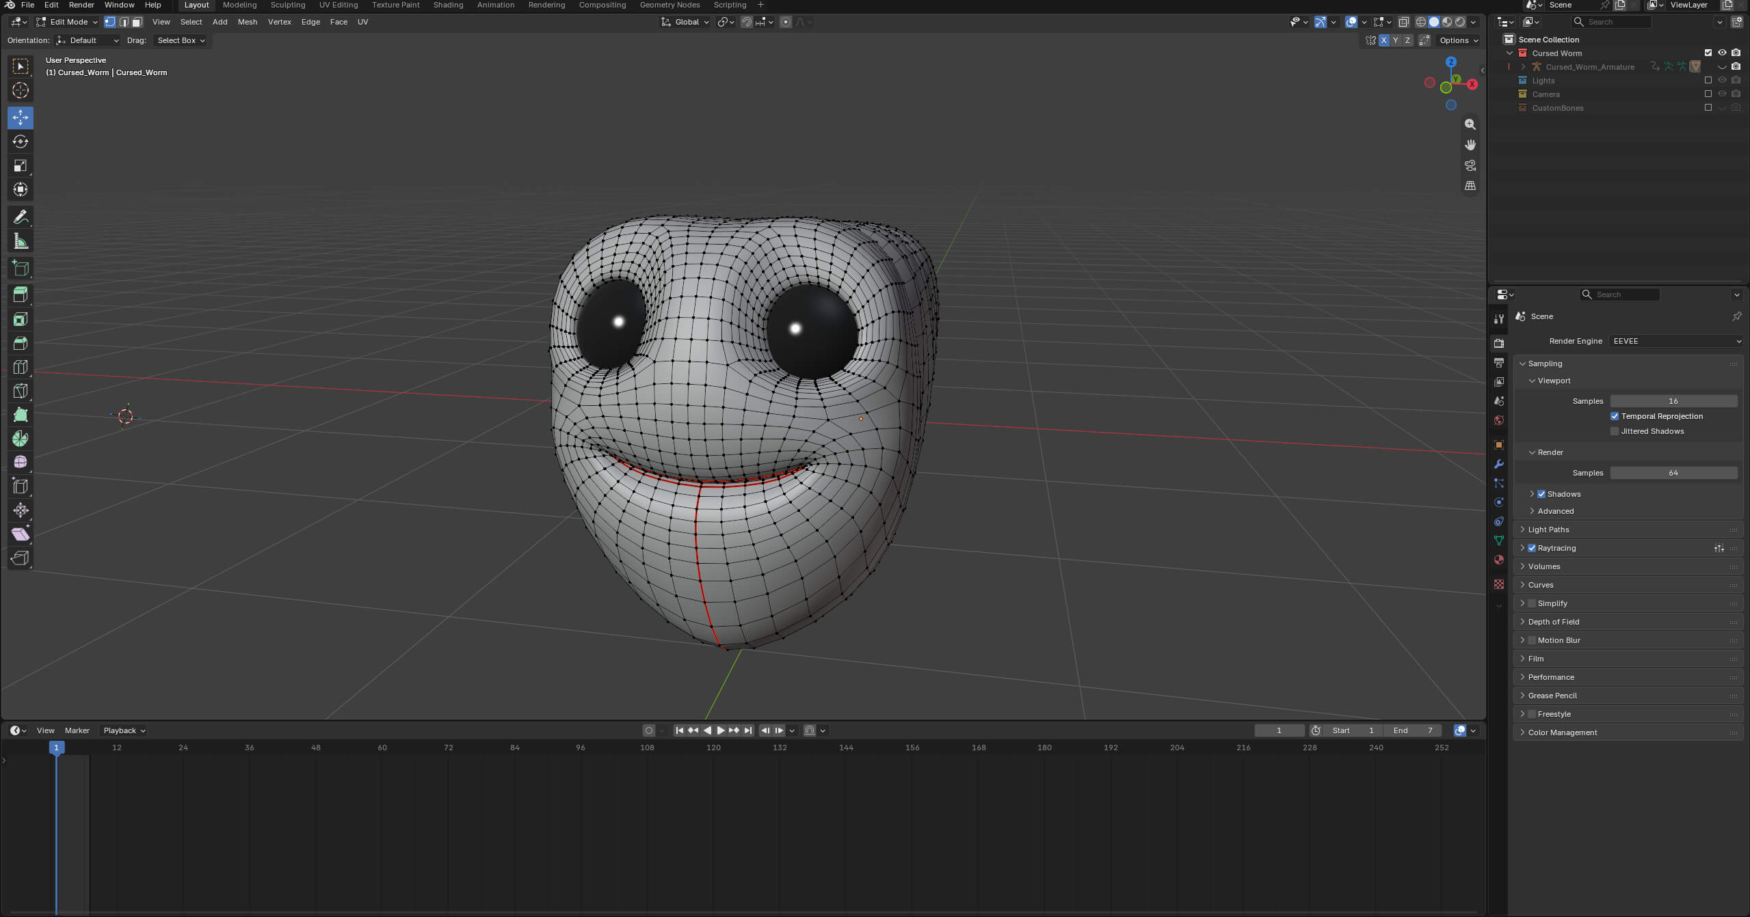This screenshot has height=917, width=1750.
Task: Select the Shrink/Fatten tool
Action: pos(21,510)
